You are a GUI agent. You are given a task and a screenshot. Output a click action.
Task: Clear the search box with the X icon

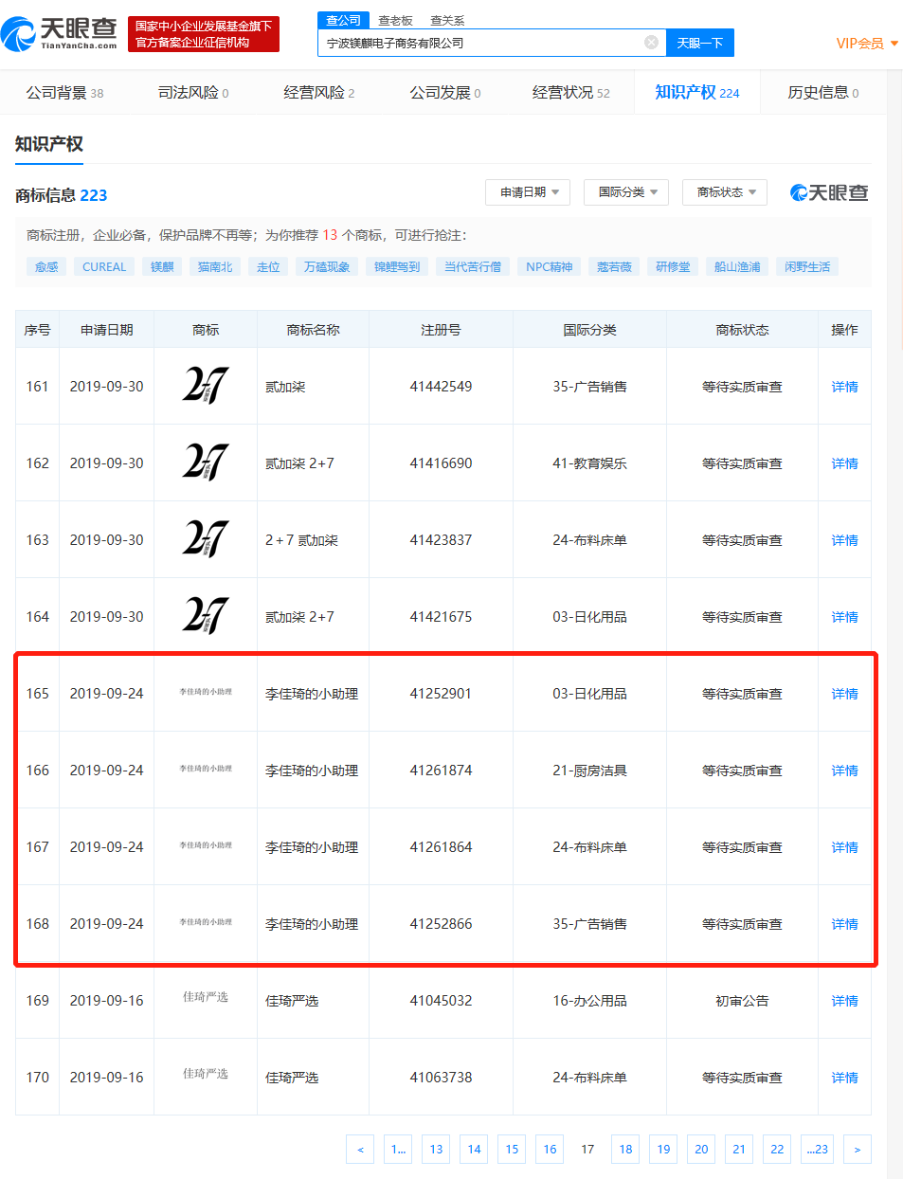(x=651, y=43)
